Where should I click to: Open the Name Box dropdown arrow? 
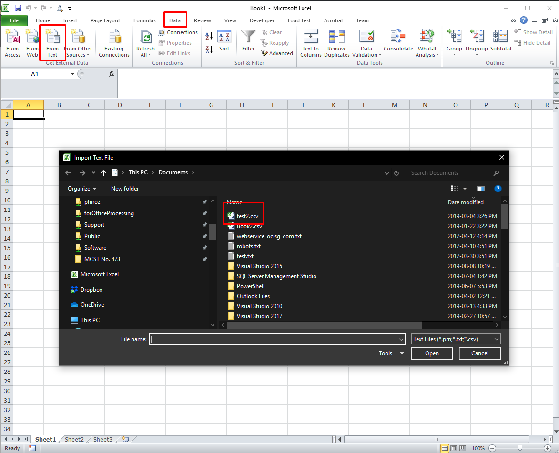point(73,74)
